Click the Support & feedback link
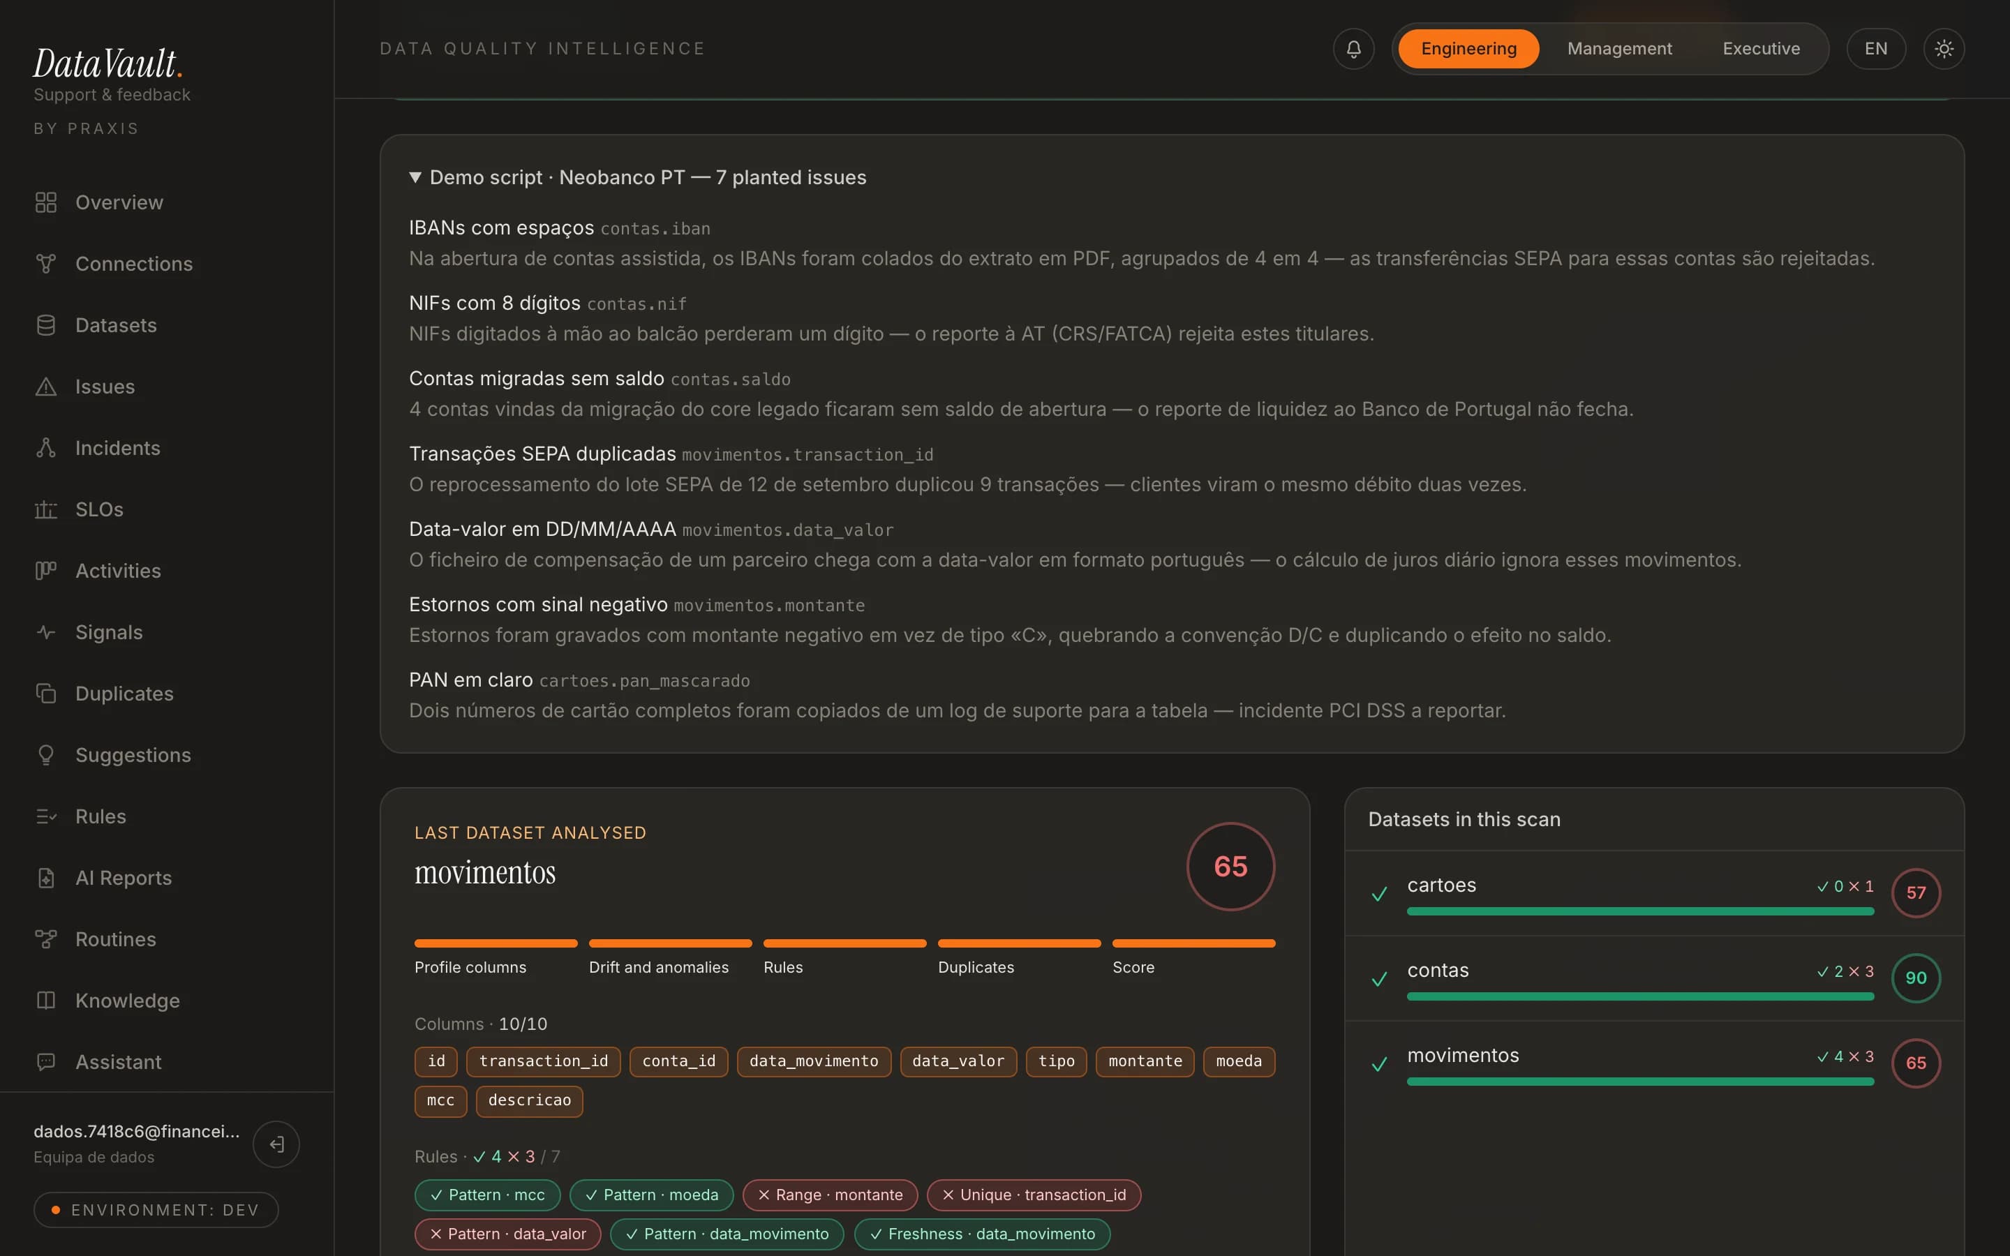 point(112,95)
